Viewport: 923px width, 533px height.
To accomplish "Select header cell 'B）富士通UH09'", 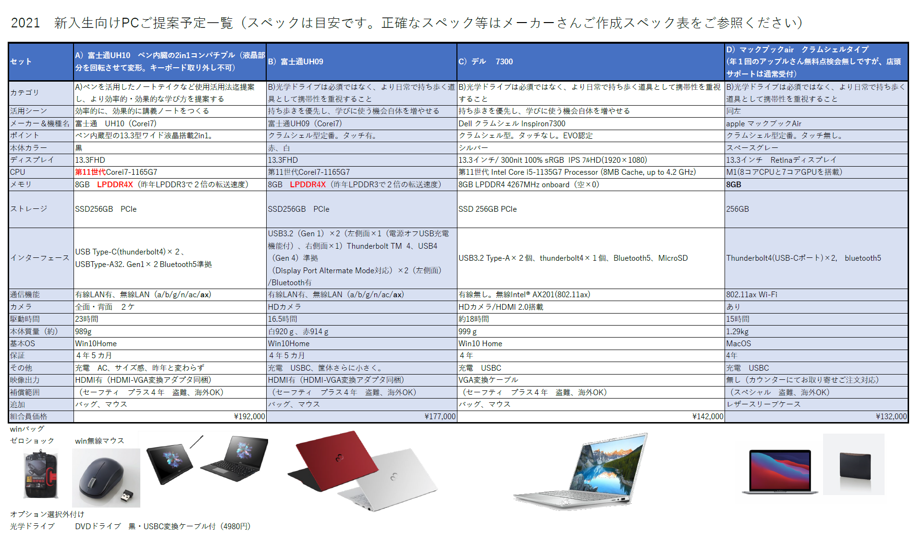I will (x=361, y=61).
